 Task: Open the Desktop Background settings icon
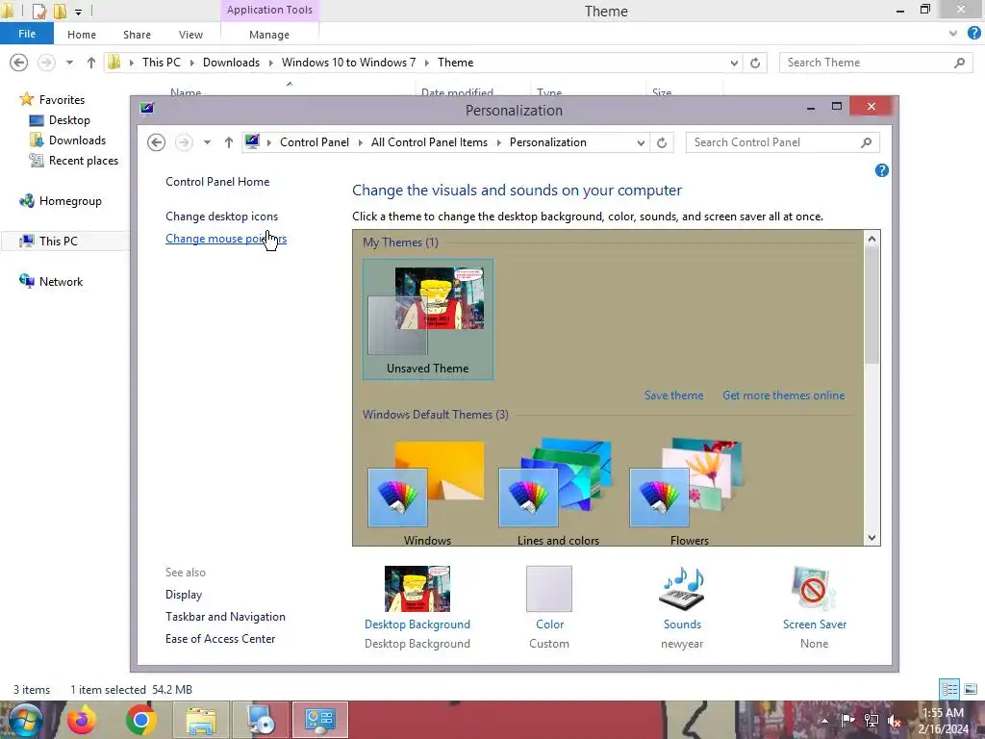coord(417,589)
